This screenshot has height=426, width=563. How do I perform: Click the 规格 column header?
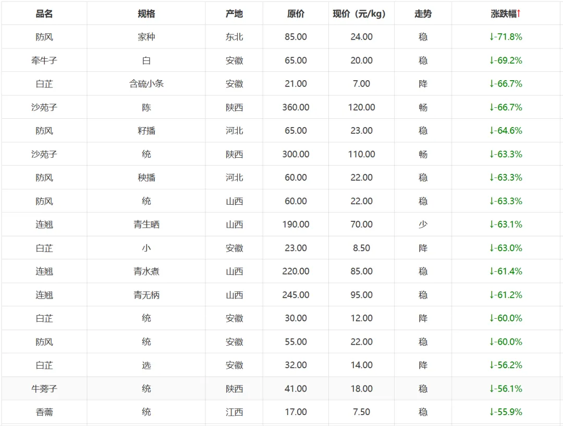pos(146,14)
